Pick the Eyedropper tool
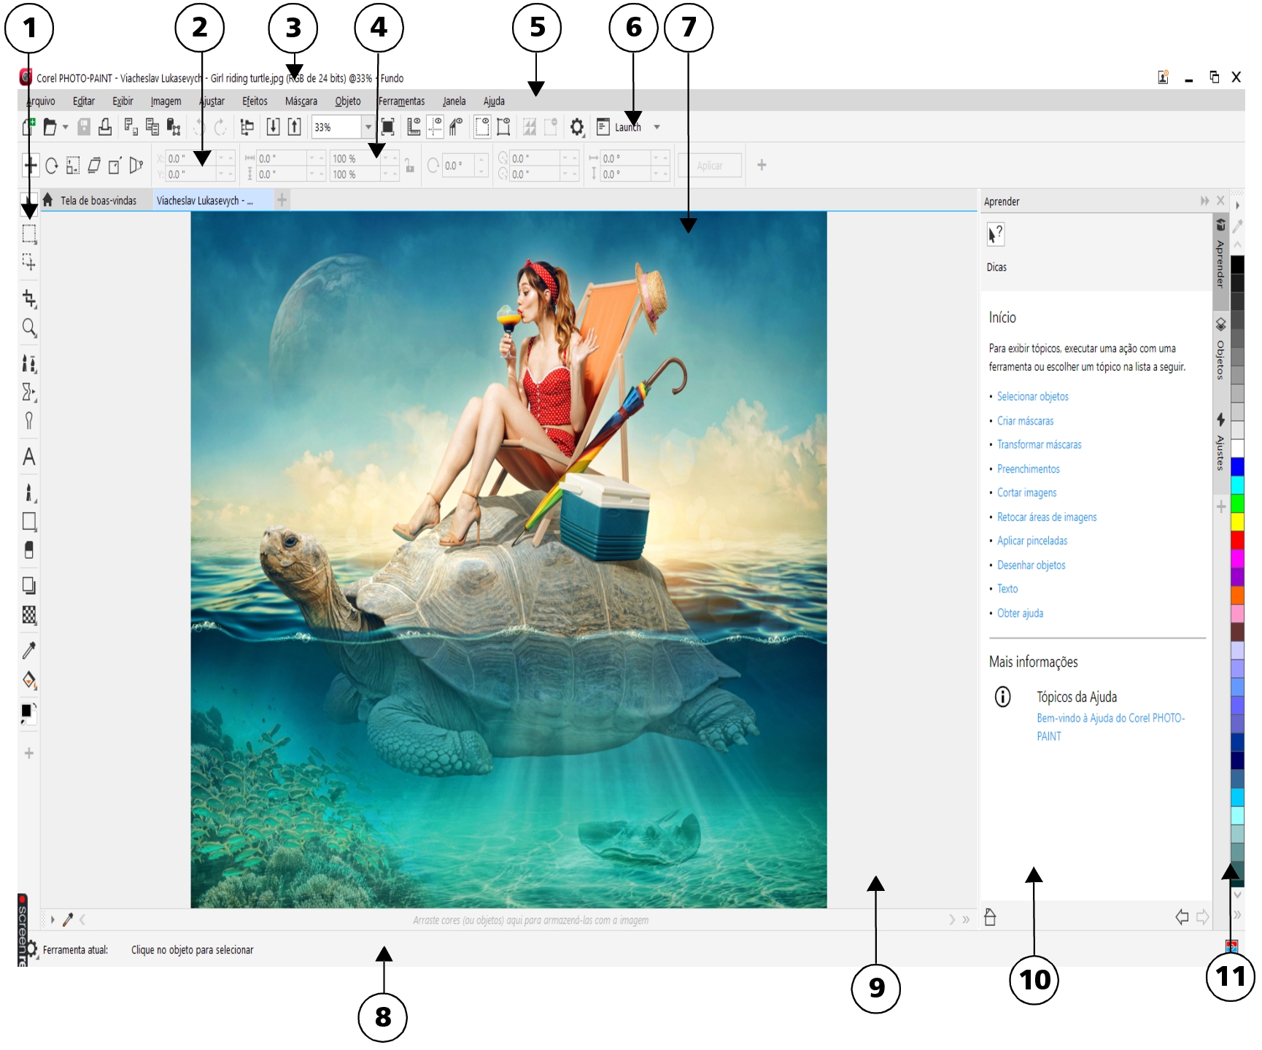This screenshot has width=1262, height=1050. click(x=29, y=650)
